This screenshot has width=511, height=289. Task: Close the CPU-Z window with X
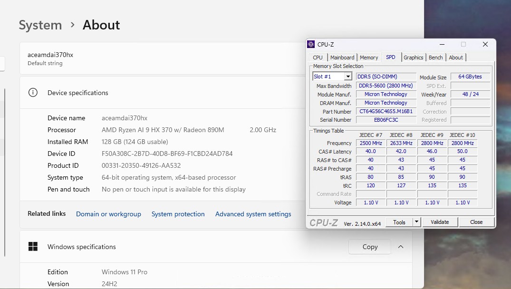click(x=485, y=44)
